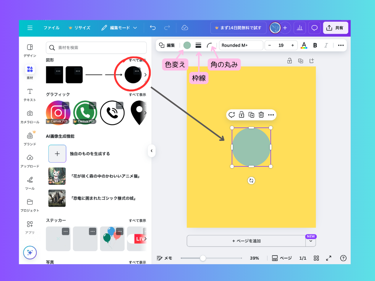Viewport: 375px width, 281px height.
Task: Switch to the テキスト sidebar tab
Action: (x=30, y=94)
